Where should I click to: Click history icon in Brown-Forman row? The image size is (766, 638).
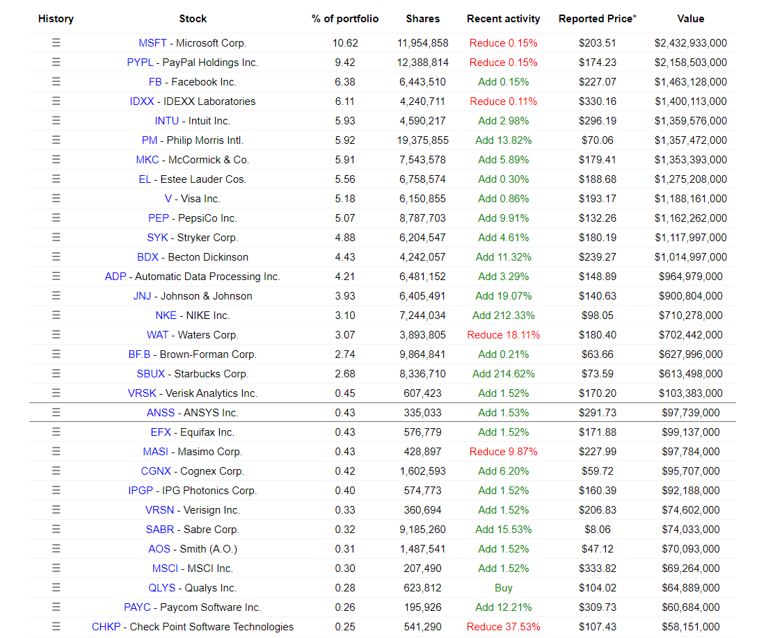tap(56, 354)
